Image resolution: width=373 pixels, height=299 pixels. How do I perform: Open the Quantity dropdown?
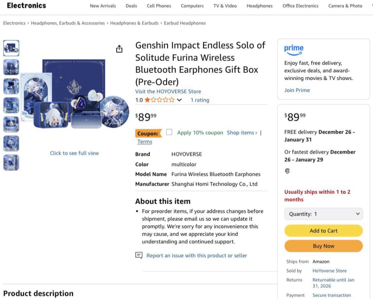point(324,214)
